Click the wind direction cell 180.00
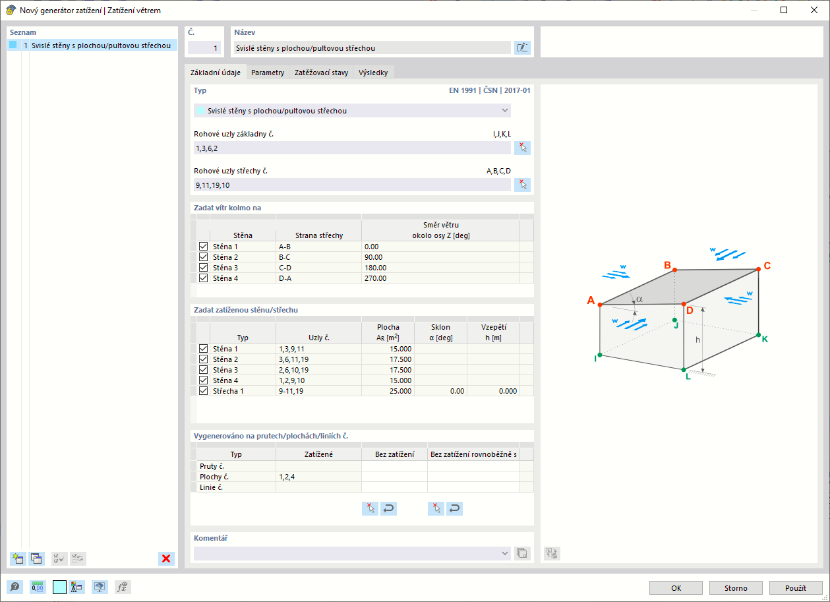This screenshot has width=830, height=602. (440, 267)
